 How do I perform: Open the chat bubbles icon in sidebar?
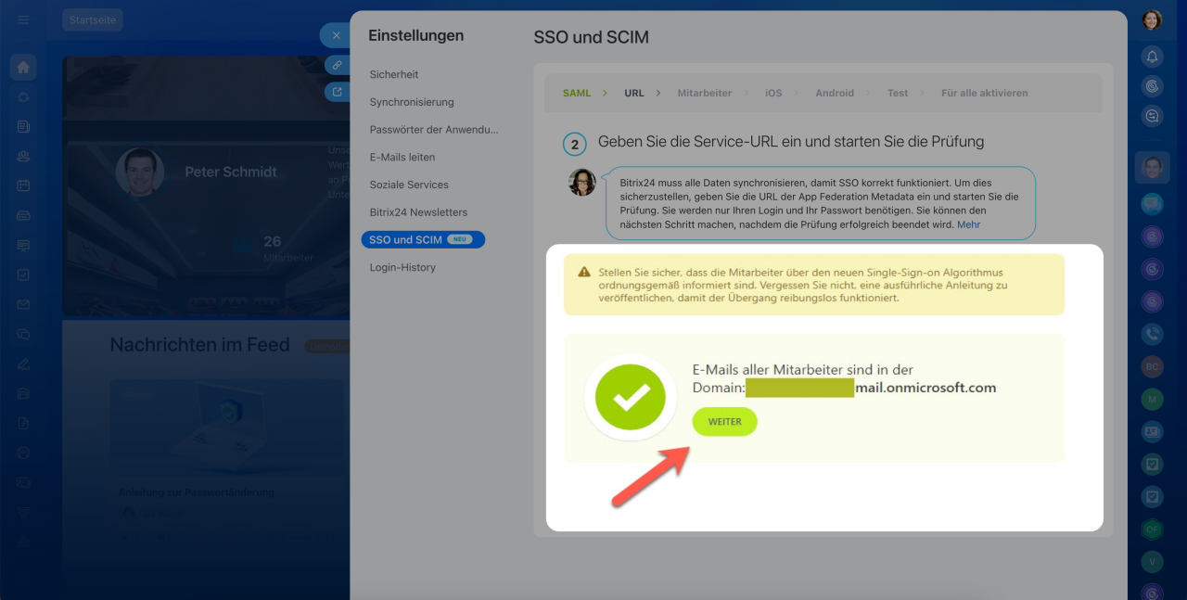(x=23, y=334)
